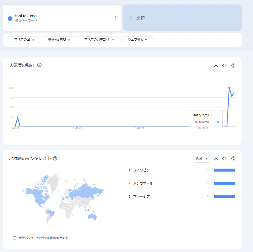This screenshot has height=252, width=253.
Task: Click the tani takuma search term field
Action: pyautogui.click(x=26, y=16)
